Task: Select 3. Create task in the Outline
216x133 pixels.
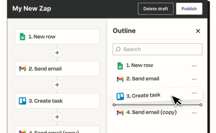Action: point(158,95)
